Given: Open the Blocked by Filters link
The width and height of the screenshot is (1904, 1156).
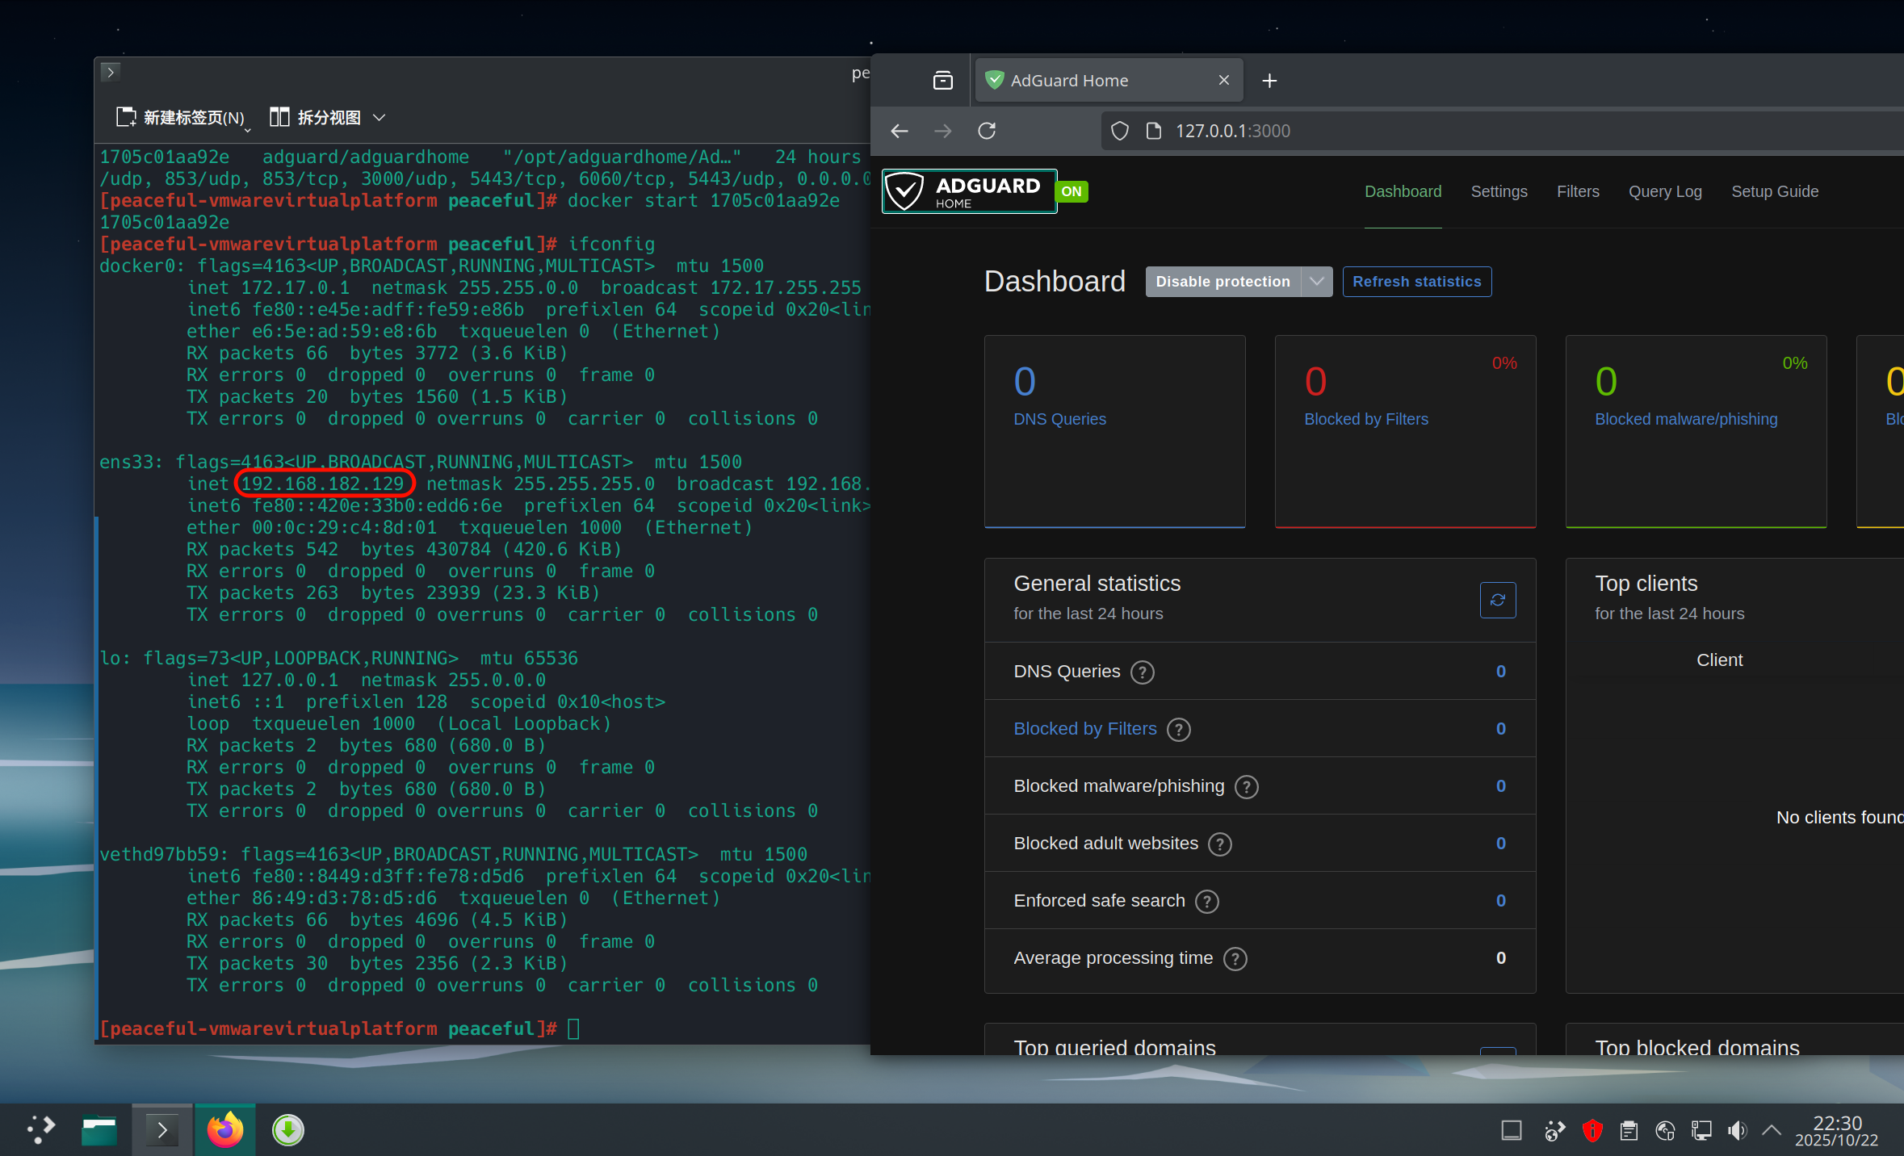Looking at the screenshot, I should coord(1084,729).
